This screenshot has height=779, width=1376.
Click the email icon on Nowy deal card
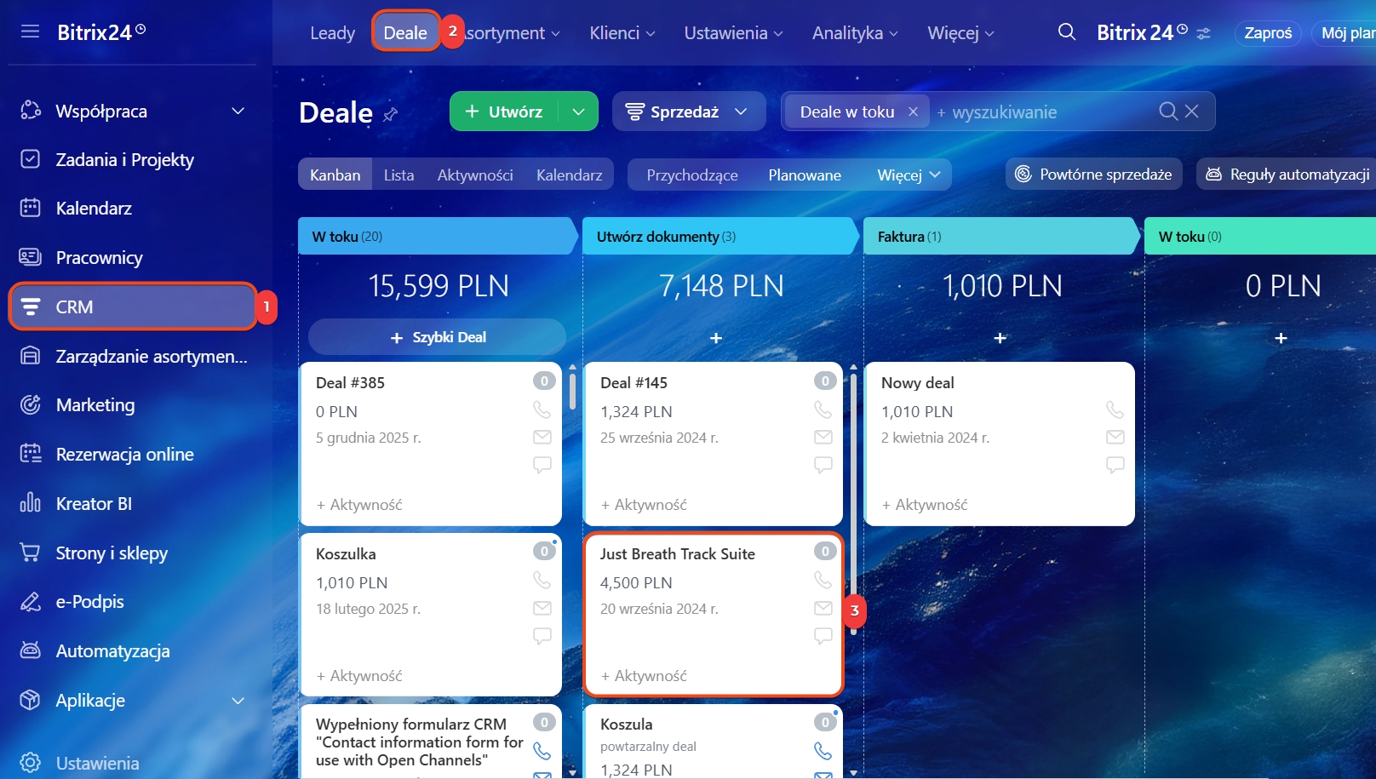click(1115, 437)
